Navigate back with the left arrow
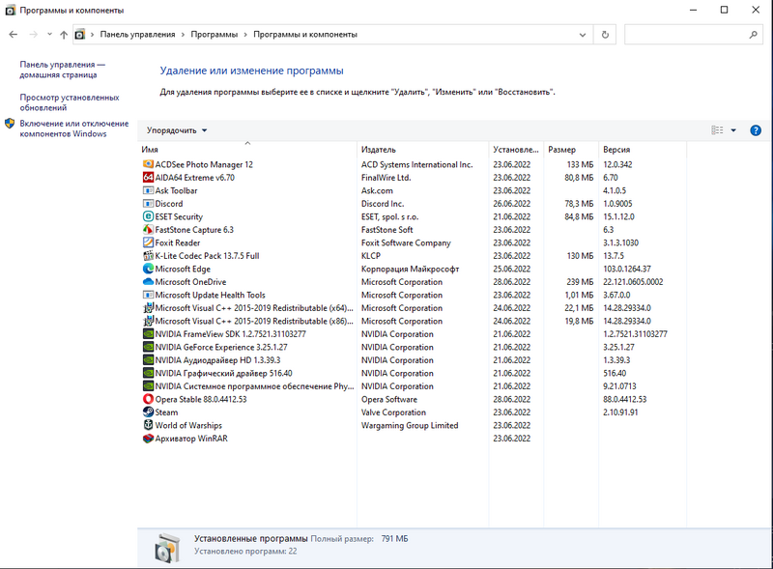Screen dimensions: 773x569 point(14,35)
